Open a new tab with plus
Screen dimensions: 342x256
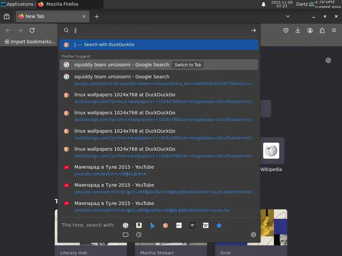97,17
